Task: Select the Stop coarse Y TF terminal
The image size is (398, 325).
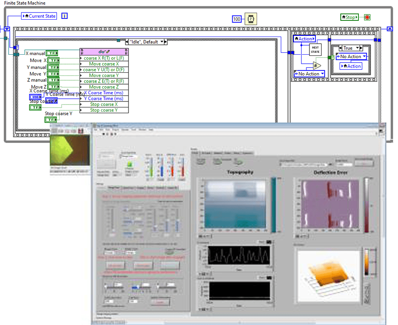Action: [x=51, y=120]
